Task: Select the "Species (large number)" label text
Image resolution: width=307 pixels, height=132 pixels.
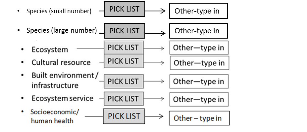Action: tap(61, 31)
